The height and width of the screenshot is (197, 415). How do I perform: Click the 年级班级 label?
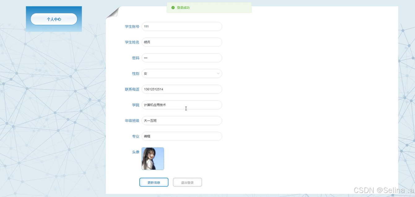click(132, 121)
